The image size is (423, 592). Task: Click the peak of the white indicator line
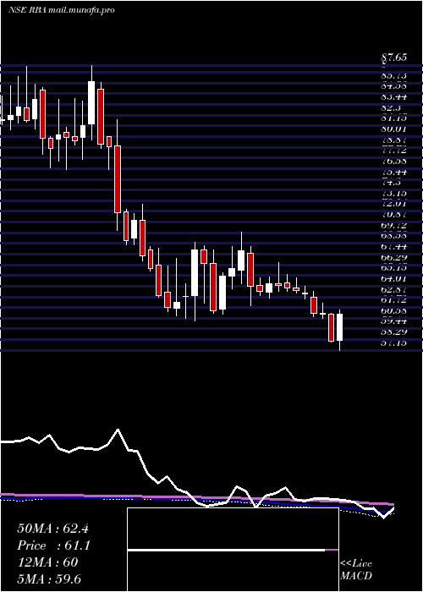(x=118, y=430)
